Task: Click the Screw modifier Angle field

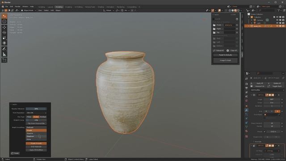Action: pos(272,99)
